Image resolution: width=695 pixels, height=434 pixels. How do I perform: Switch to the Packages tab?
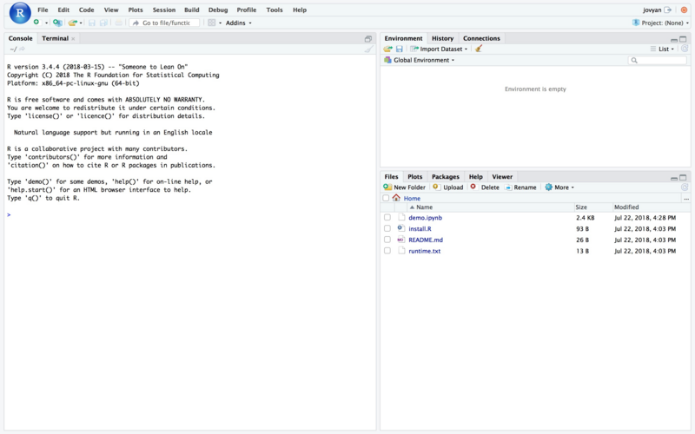(445, 176)
